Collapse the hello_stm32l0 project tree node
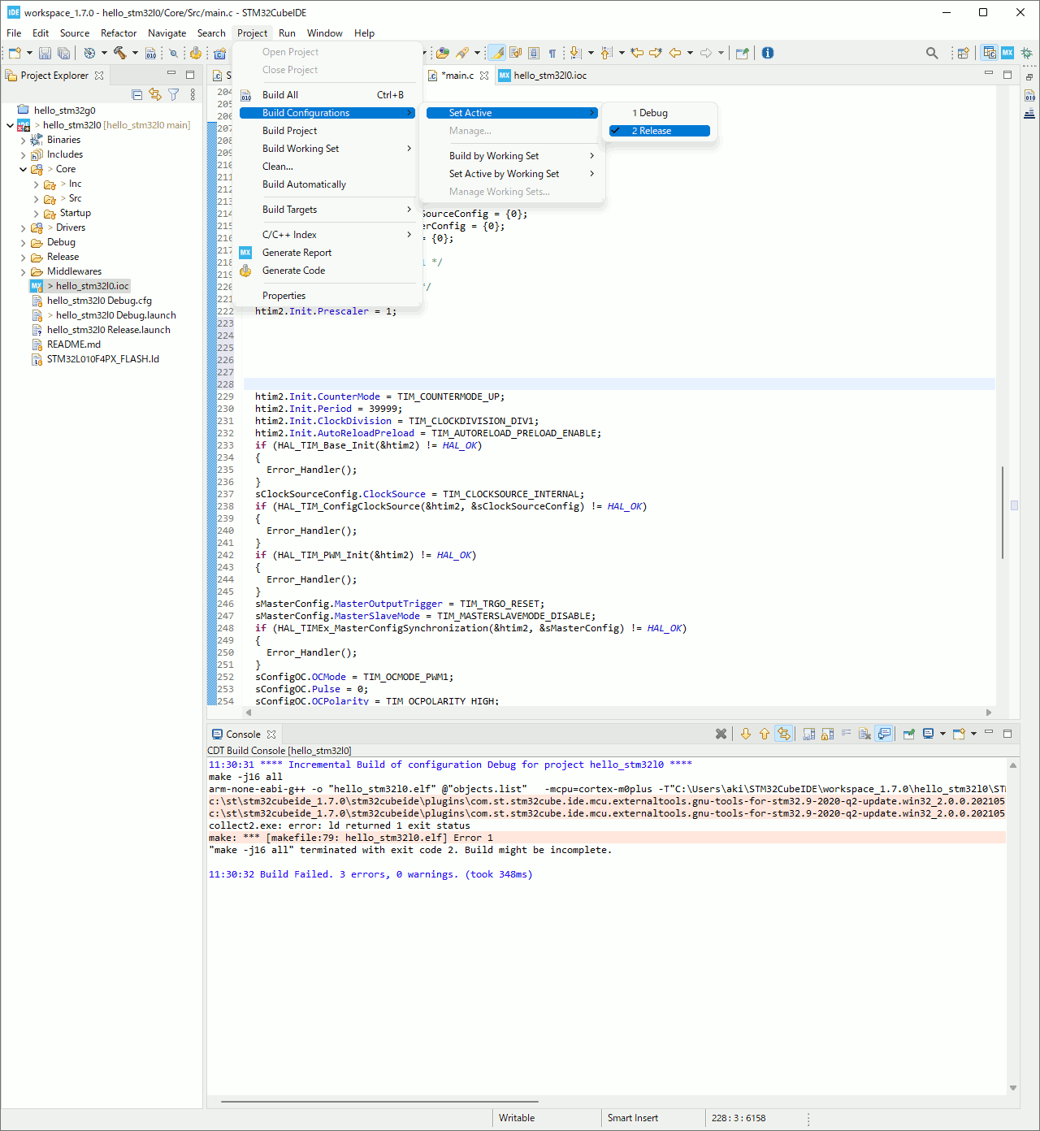 (10, 125)
